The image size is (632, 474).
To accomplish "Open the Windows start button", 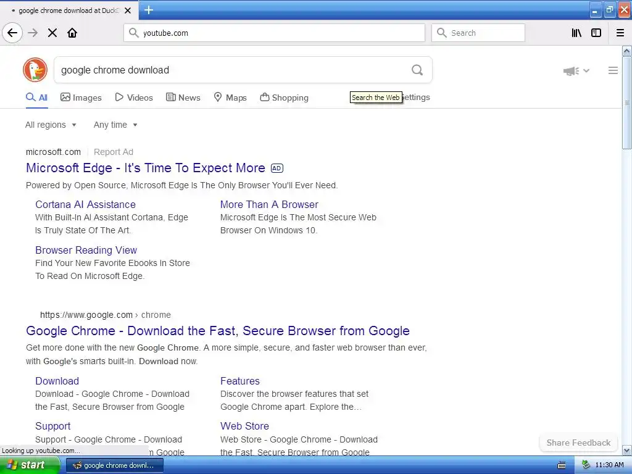I will [x=30, y=465].
